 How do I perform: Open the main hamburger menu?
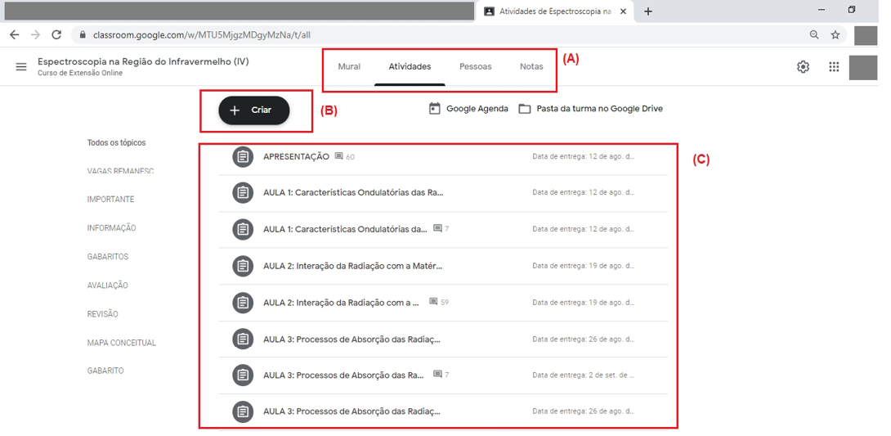coord(21,66)
